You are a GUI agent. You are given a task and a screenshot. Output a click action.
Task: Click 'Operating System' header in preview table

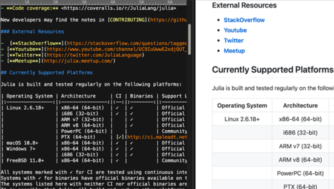(x=242, y=106)
